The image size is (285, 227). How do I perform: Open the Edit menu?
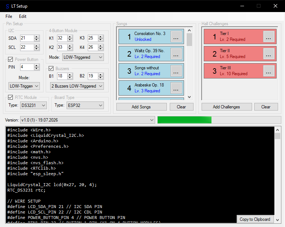[x=23, y=16]
